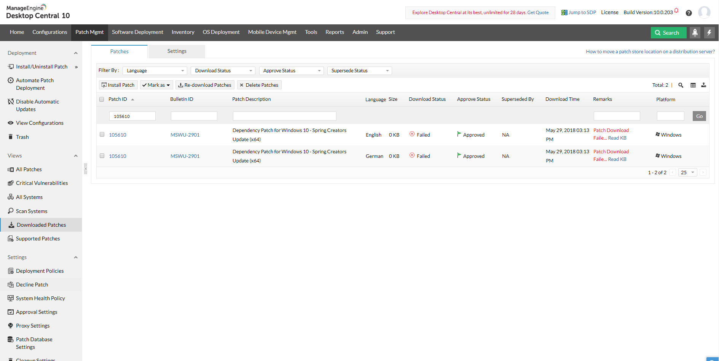Screen dimensions: 719x361
Task: Click the notification bell near build version
Action: (x=676, y=10)
